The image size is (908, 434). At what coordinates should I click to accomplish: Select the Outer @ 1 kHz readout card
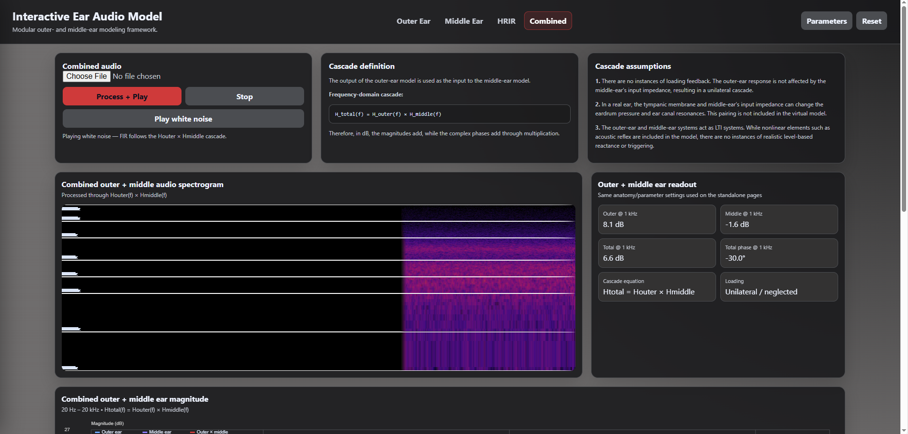click(657, 219)
